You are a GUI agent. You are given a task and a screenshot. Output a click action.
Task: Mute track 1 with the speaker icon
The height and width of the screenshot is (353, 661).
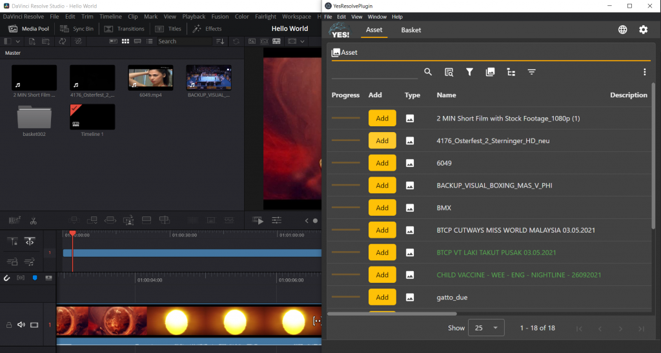[21, 325]
